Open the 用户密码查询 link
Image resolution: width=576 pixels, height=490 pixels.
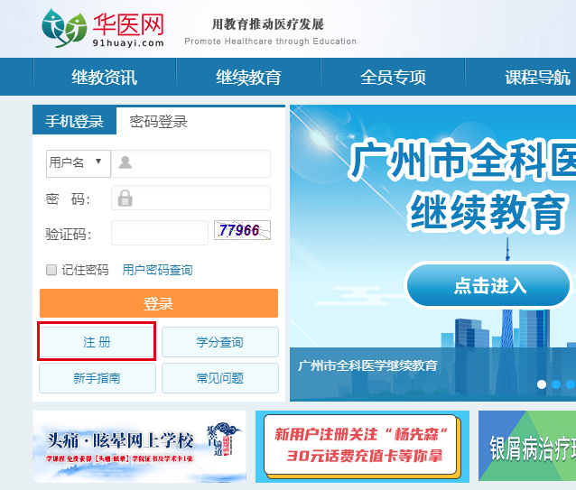point(157,270)
